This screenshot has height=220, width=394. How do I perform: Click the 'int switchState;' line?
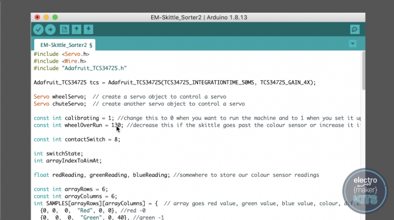[x=58, y=154]
